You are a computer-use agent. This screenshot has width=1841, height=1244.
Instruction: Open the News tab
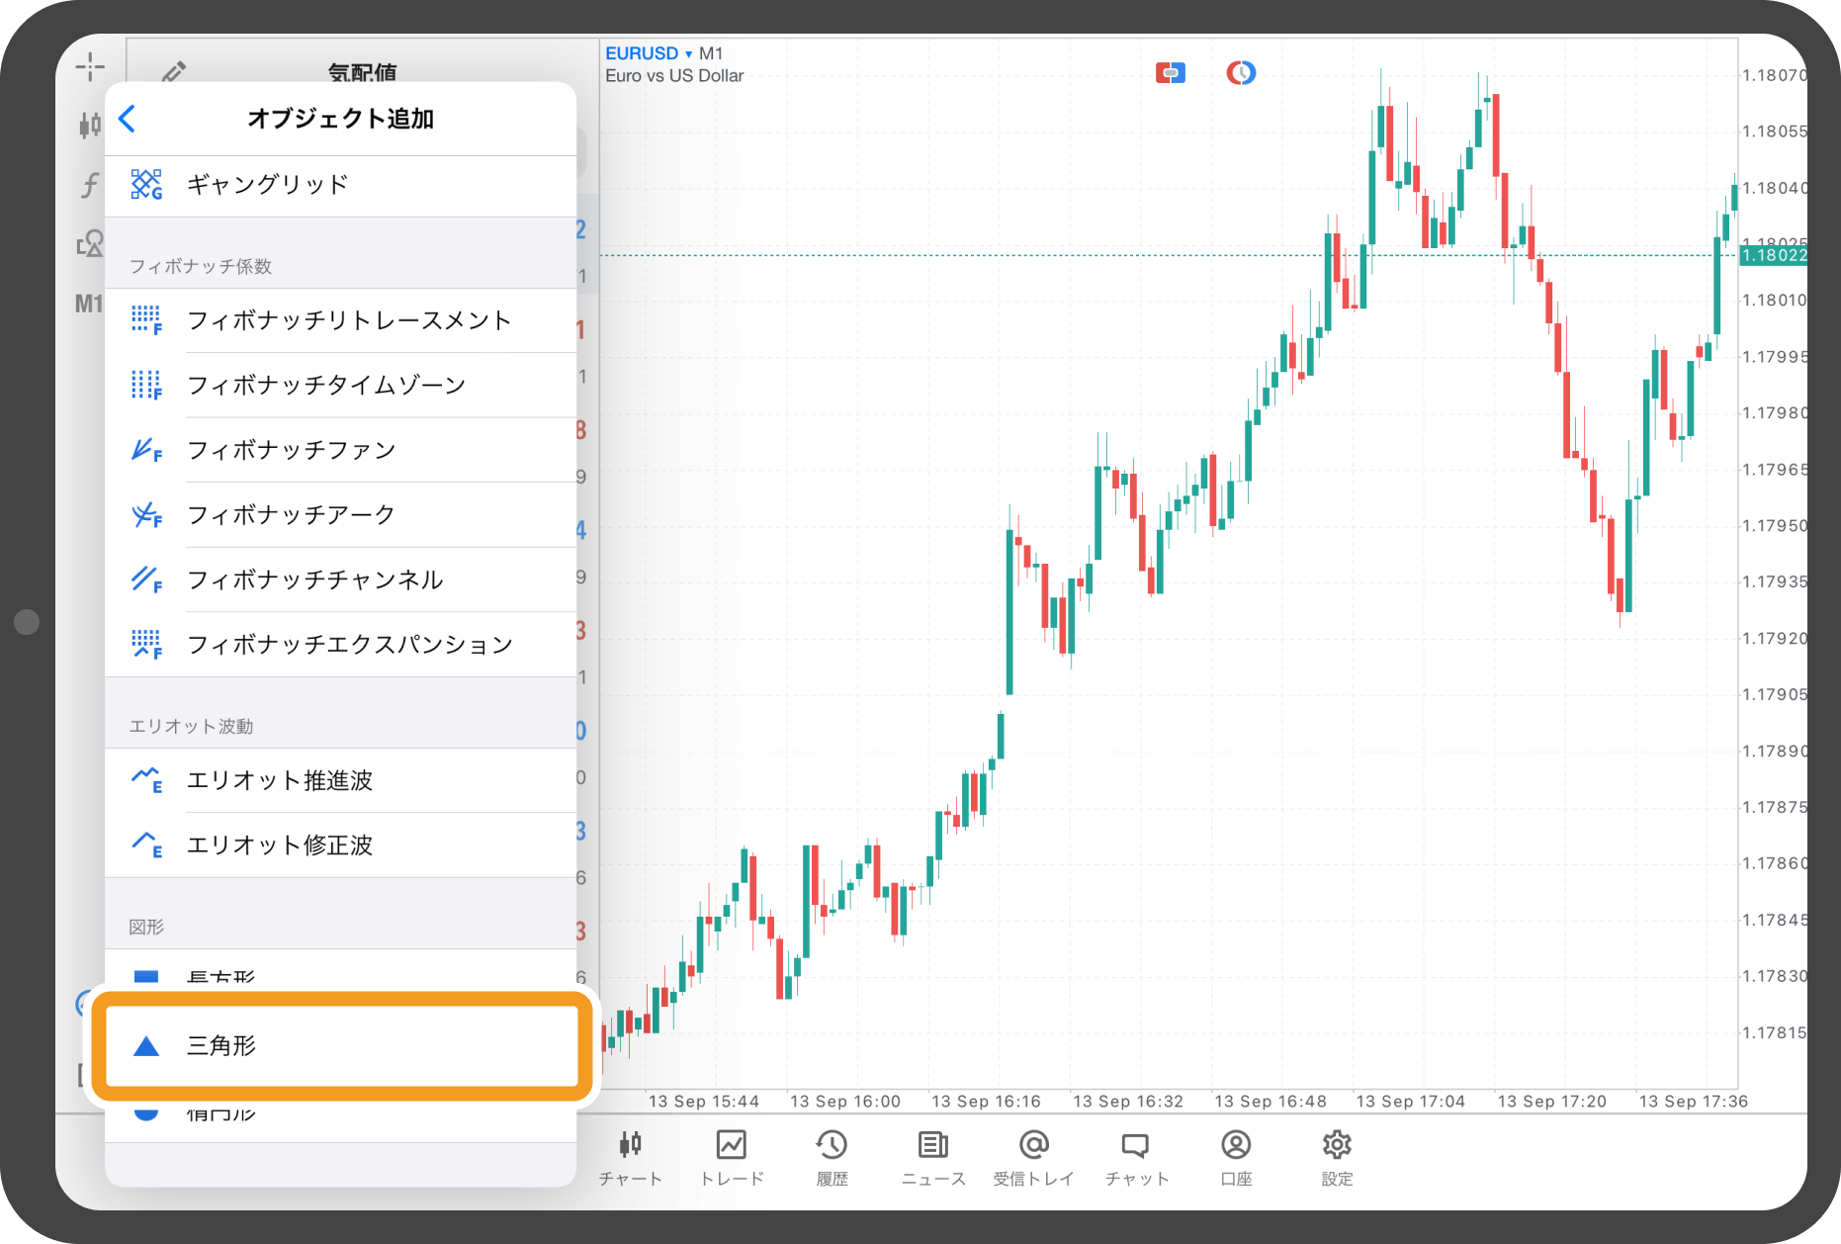pyautogui.click(x=932, y=1156)
